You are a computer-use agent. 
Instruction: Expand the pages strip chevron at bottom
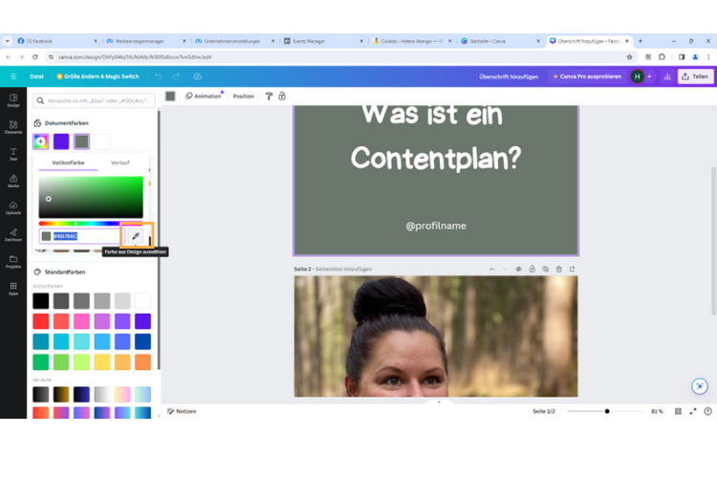(439, 402)
